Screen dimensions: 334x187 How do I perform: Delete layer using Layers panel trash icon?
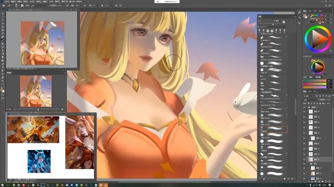coord(330,181)
